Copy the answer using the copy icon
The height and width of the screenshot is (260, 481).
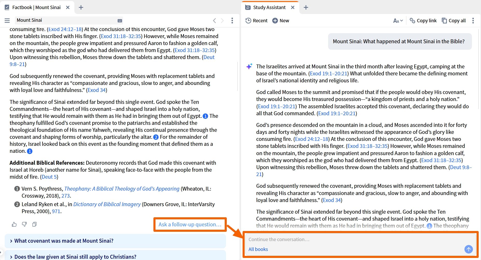[34, 224]
